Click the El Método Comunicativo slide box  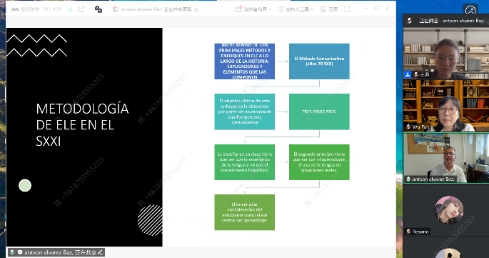click(319, 61)
